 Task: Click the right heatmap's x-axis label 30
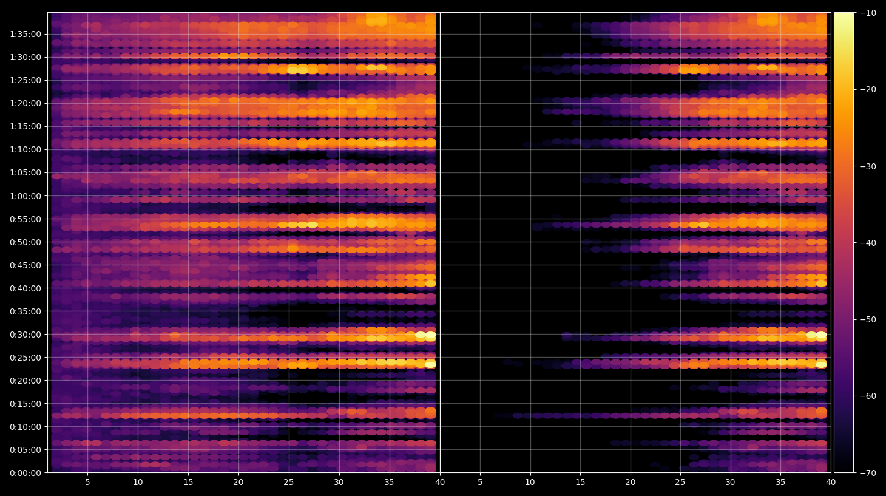click(730, 483)
